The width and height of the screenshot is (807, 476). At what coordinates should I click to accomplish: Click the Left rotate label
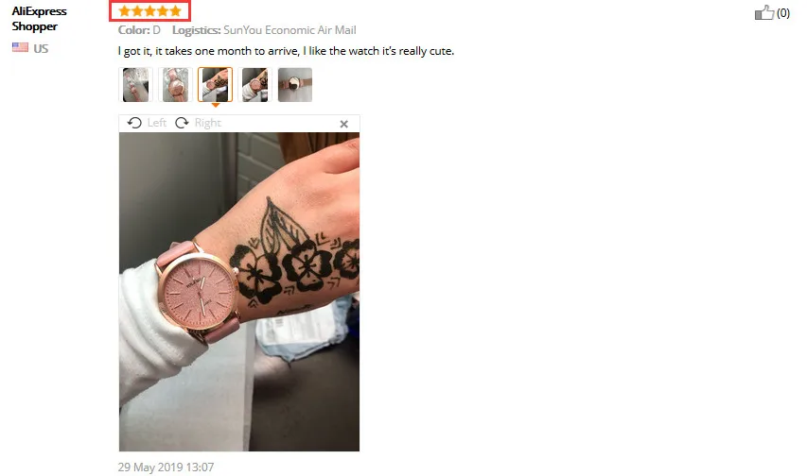(x=156, y=123)
